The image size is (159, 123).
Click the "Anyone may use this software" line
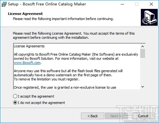click(68, 71)
